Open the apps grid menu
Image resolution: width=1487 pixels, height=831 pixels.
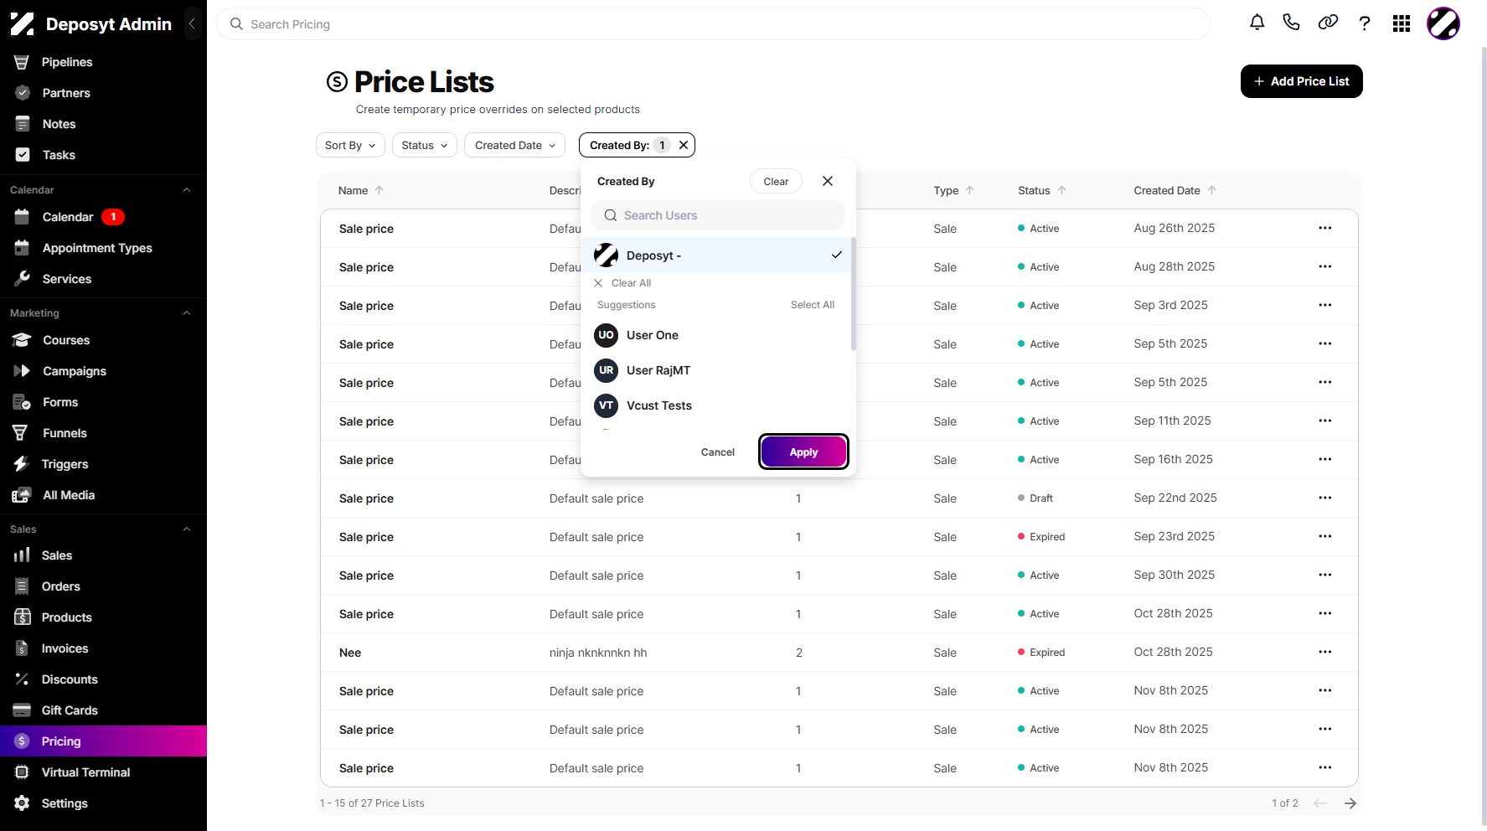pos(1402,23)
